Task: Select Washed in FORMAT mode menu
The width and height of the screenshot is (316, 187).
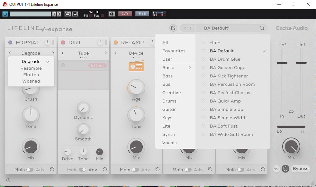Action: point(31,81)
